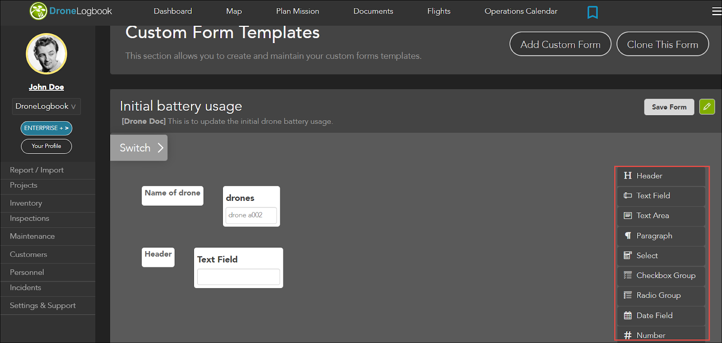Add a Number element from the palette

pos(661,334)
